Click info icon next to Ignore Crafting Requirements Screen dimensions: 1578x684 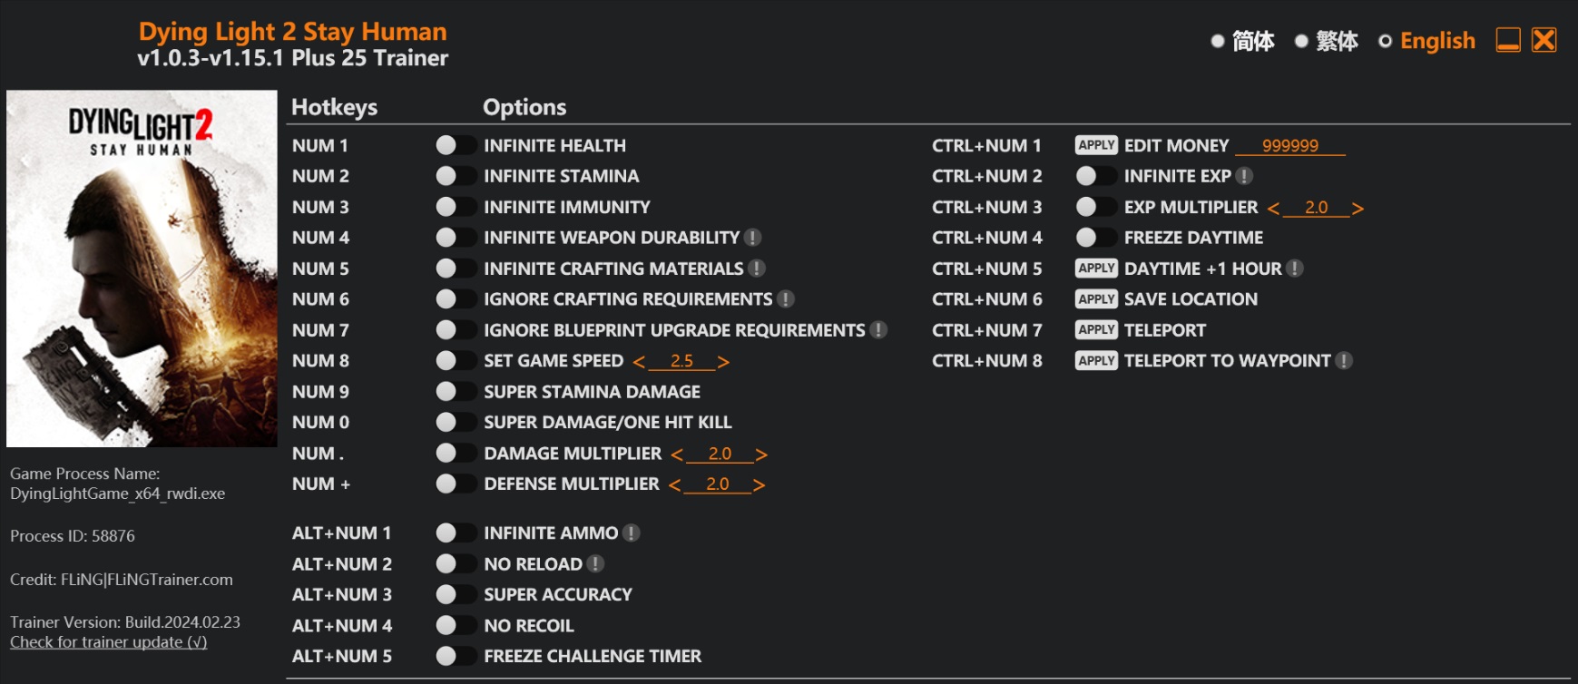click(x=786, y=299)
